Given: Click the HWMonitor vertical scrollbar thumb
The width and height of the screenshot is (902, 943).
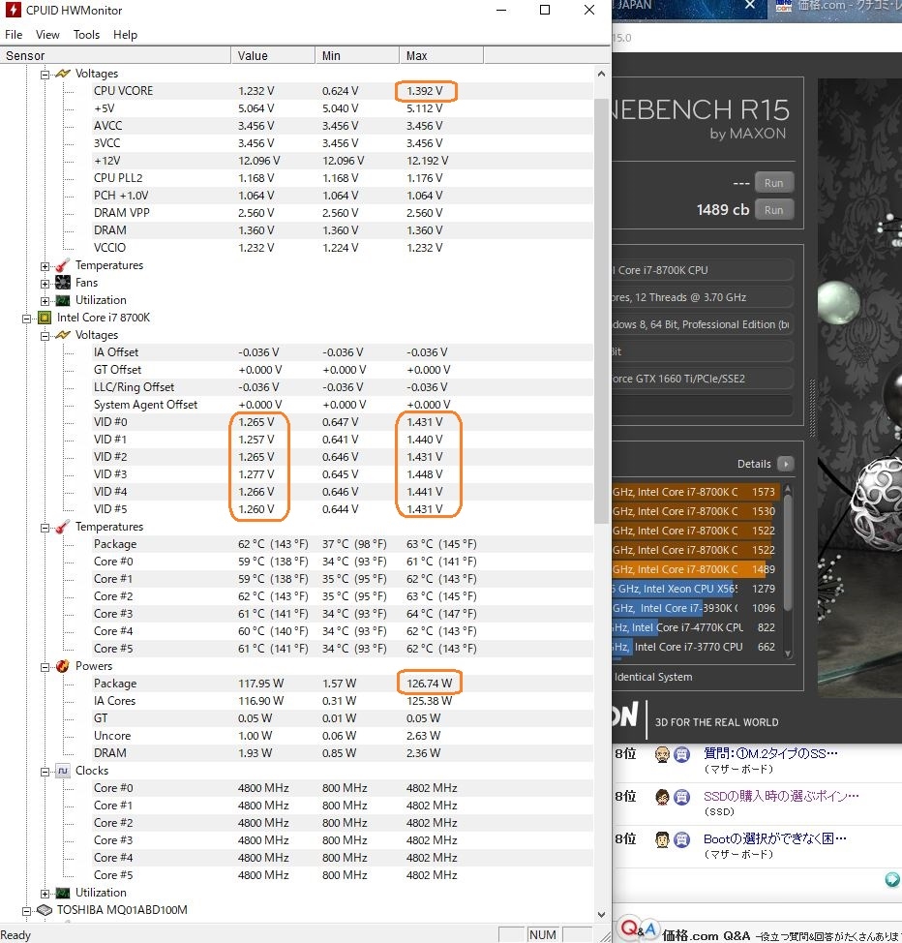Looking at the screenshot, I should coord(601,311).
